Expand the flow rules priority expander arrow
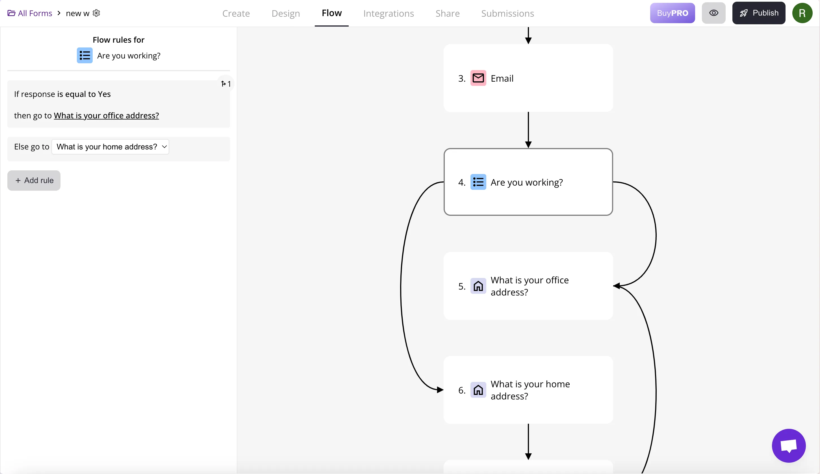The height and width of the screenshot is (474, 820). coord(224,84)
